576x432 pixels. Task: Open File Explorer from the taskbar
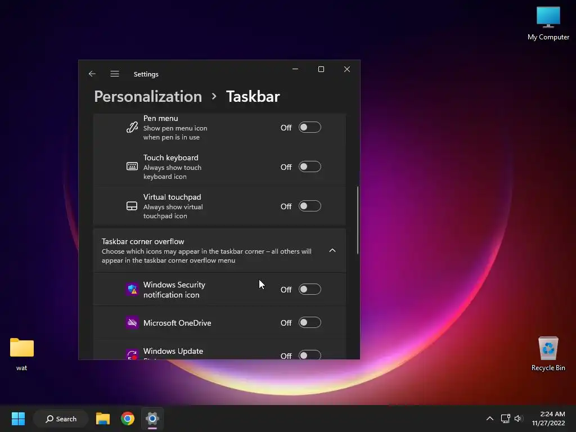point(103,418)
